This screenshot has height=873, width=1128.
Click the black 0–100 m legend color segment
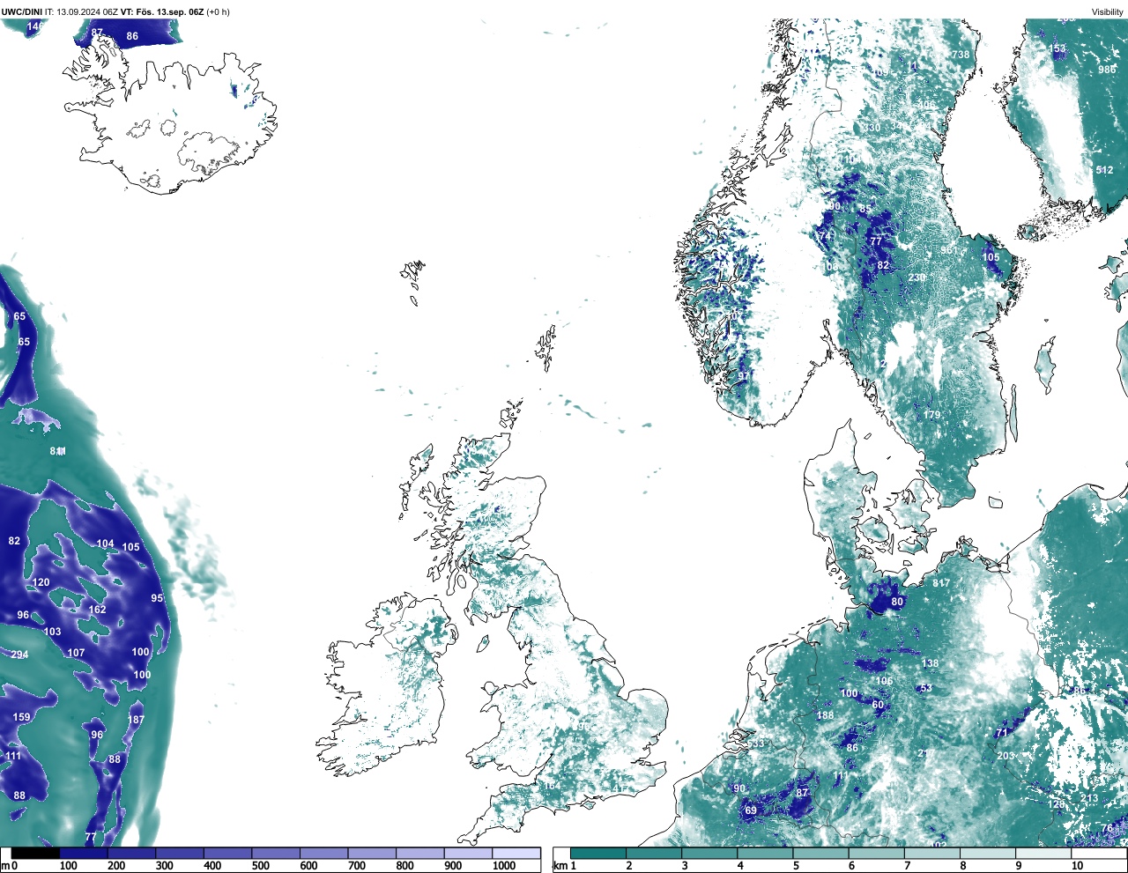35,853
